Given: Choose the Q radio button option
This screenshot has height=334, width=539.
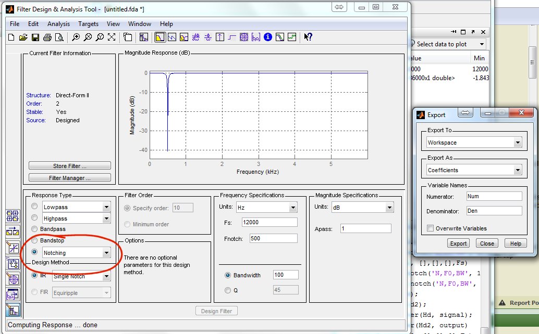Looking at the screenshot, I should click(x=228, y=290).
